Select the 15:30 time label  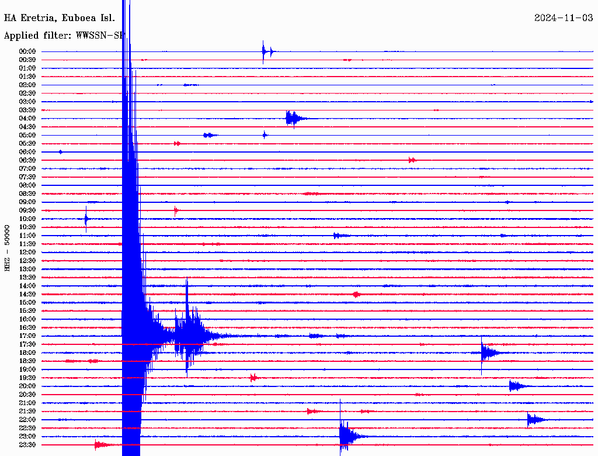coord(27,311)
